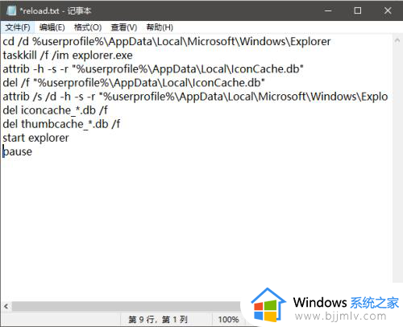Click the Windows 系统之家 watermark logo

pos(325,306)
